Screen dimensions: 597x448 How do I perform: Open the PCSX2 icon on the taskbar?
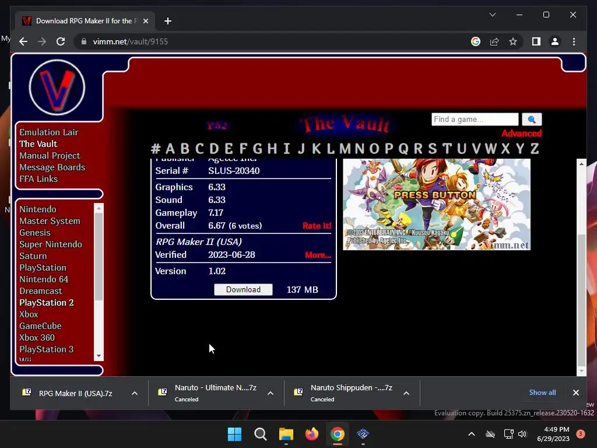[363, 434]
